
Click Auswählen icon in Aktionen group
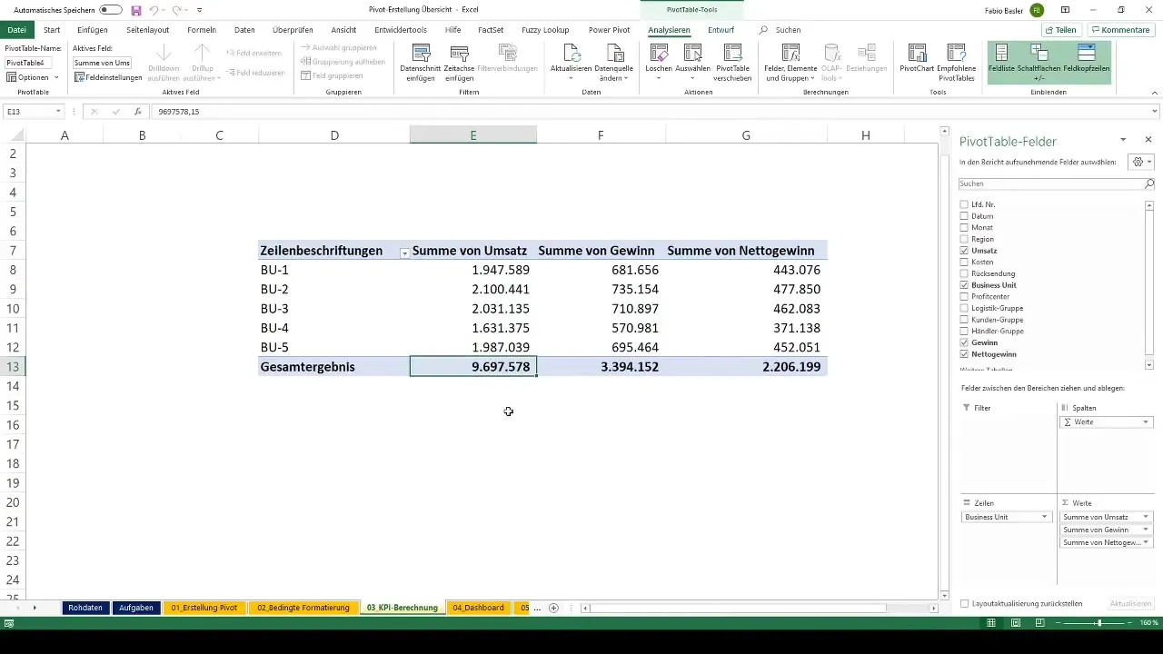pyautogui.click(x=692, y=52)
